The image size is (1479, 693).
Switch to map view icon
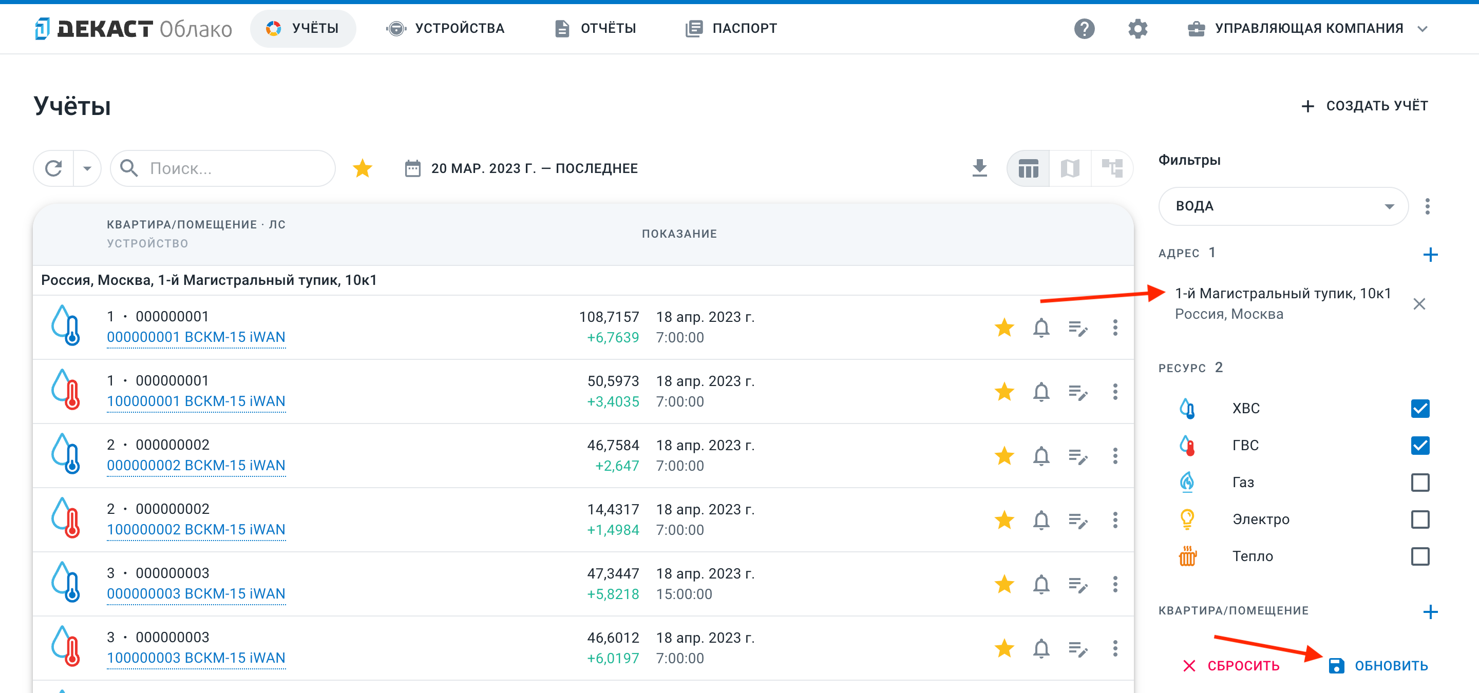1070,168
